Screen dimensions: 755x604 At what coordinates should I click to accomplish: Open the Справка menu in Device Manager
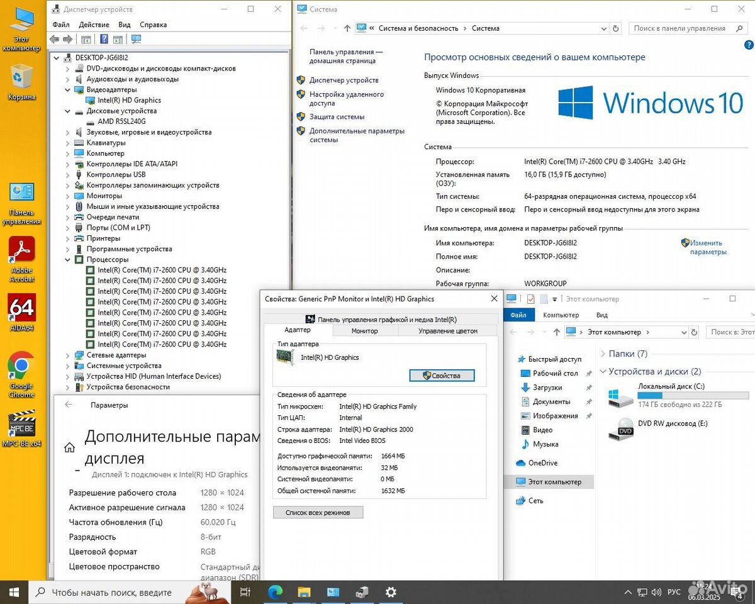click(154, 25)
